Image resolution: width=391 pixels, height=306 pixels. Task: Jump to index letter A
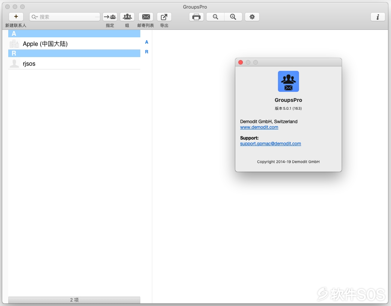(x=147, y=42)
